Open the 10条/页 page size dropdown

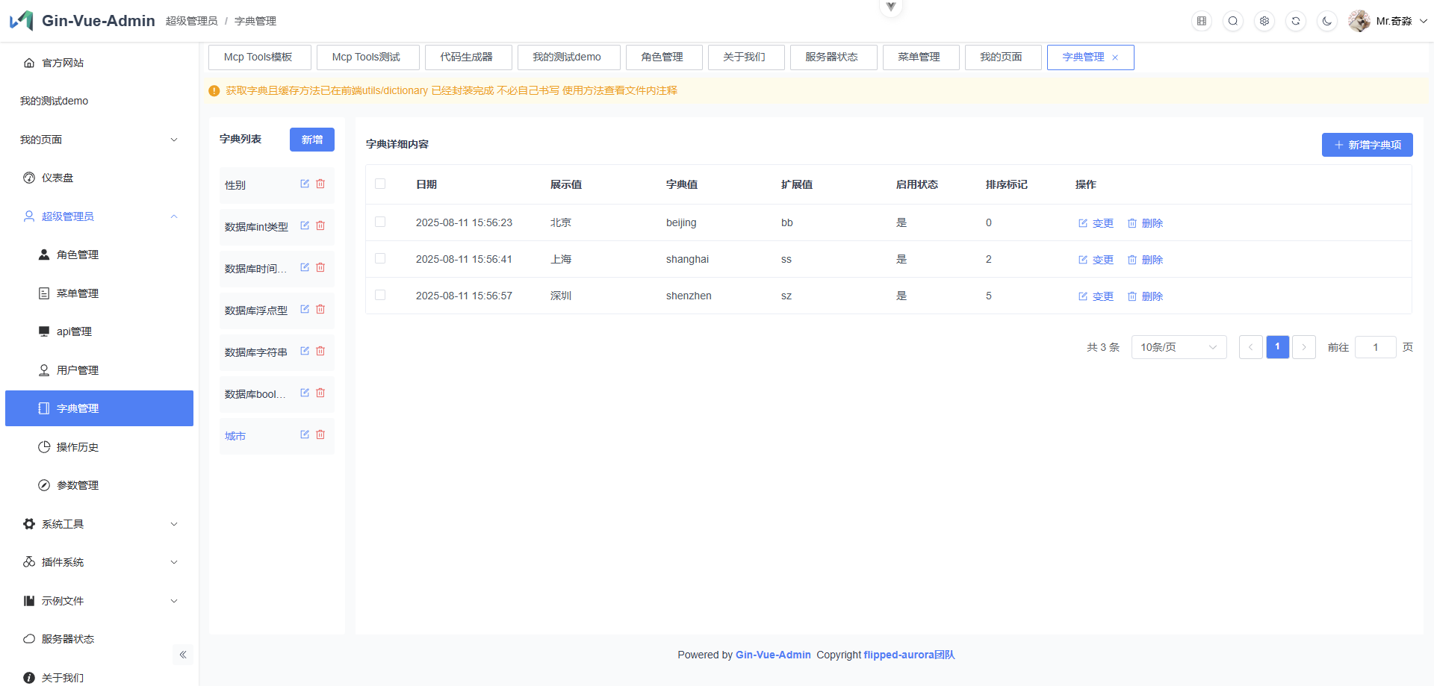[x=1179, y=347]
